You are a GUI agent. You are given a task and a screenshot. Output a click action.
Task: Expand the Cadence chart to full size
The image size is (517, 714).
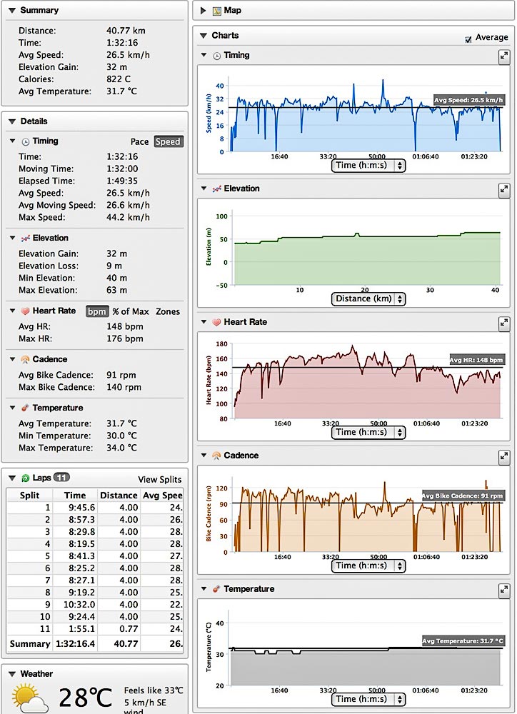[503, 456]
